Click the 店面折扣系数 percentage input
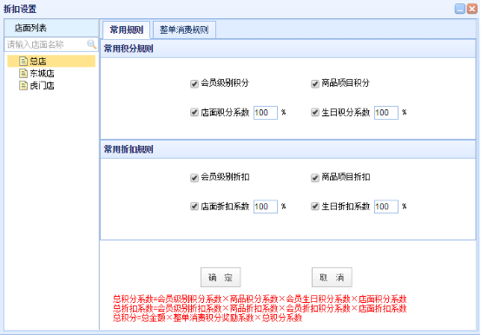This screenshot has width=481, height=335. click(x=266, y=207)
